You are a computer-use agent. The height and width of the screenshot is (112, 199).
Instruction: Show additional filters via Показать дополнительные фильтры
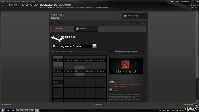pos(127,51)
